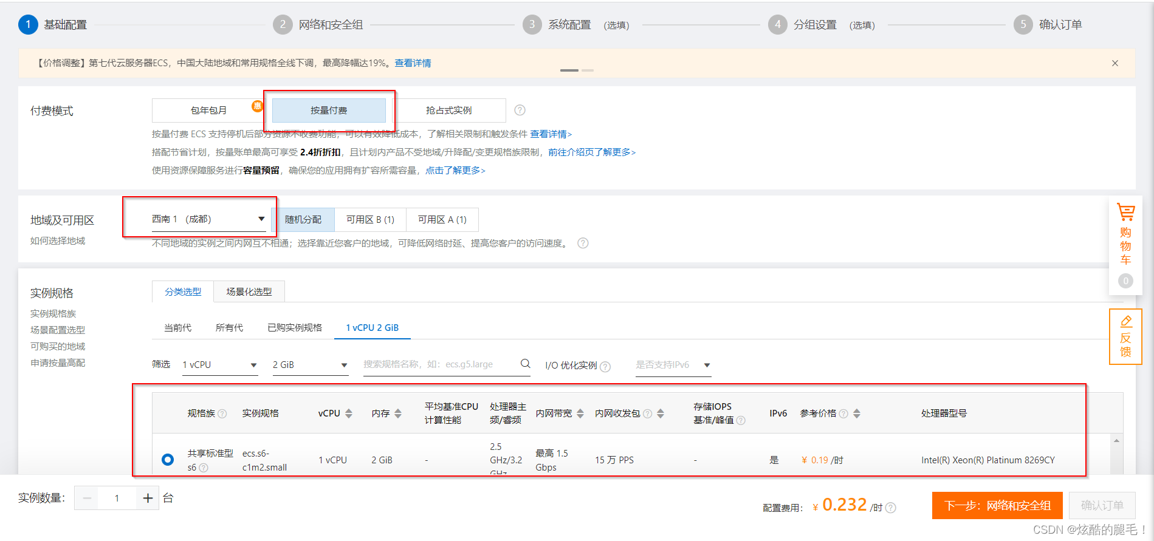The height and width of the screenshot is (541, 1154).
Task: Click the 确认订单 button at bottom
Action: pyautogui.click(x=1102, y=505)
